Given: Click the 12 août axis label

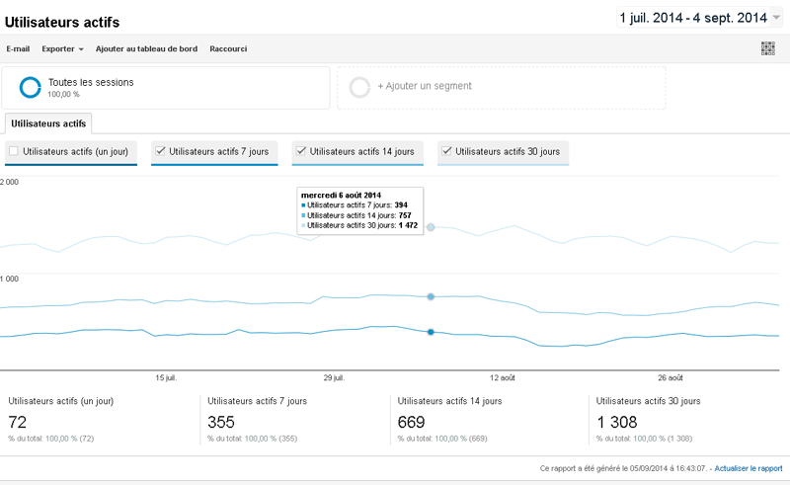Looking at the screenshot, I should 503,377.
